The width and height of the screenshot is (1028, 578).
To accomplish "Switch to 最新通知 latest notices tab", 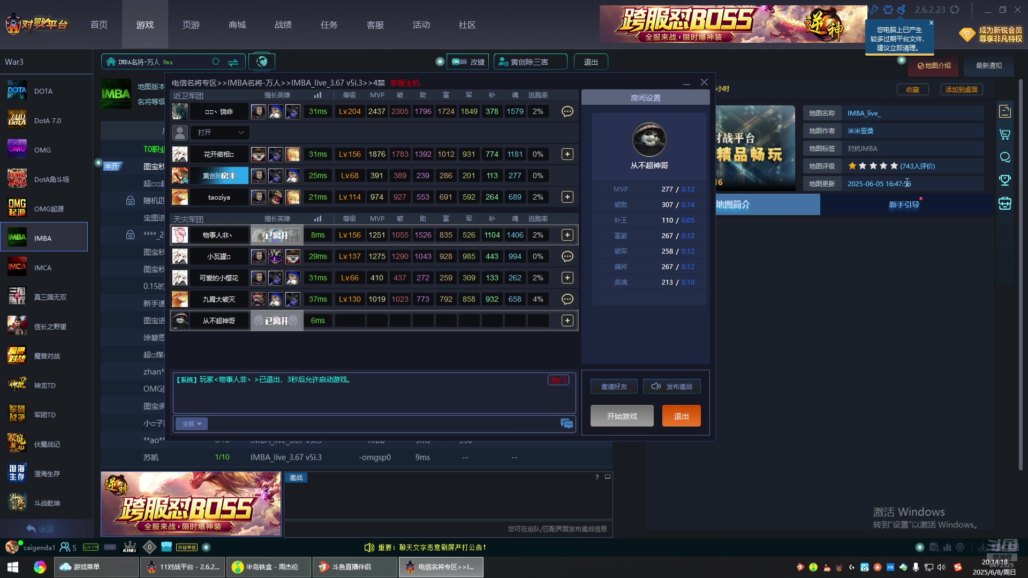I will (988, 65).
